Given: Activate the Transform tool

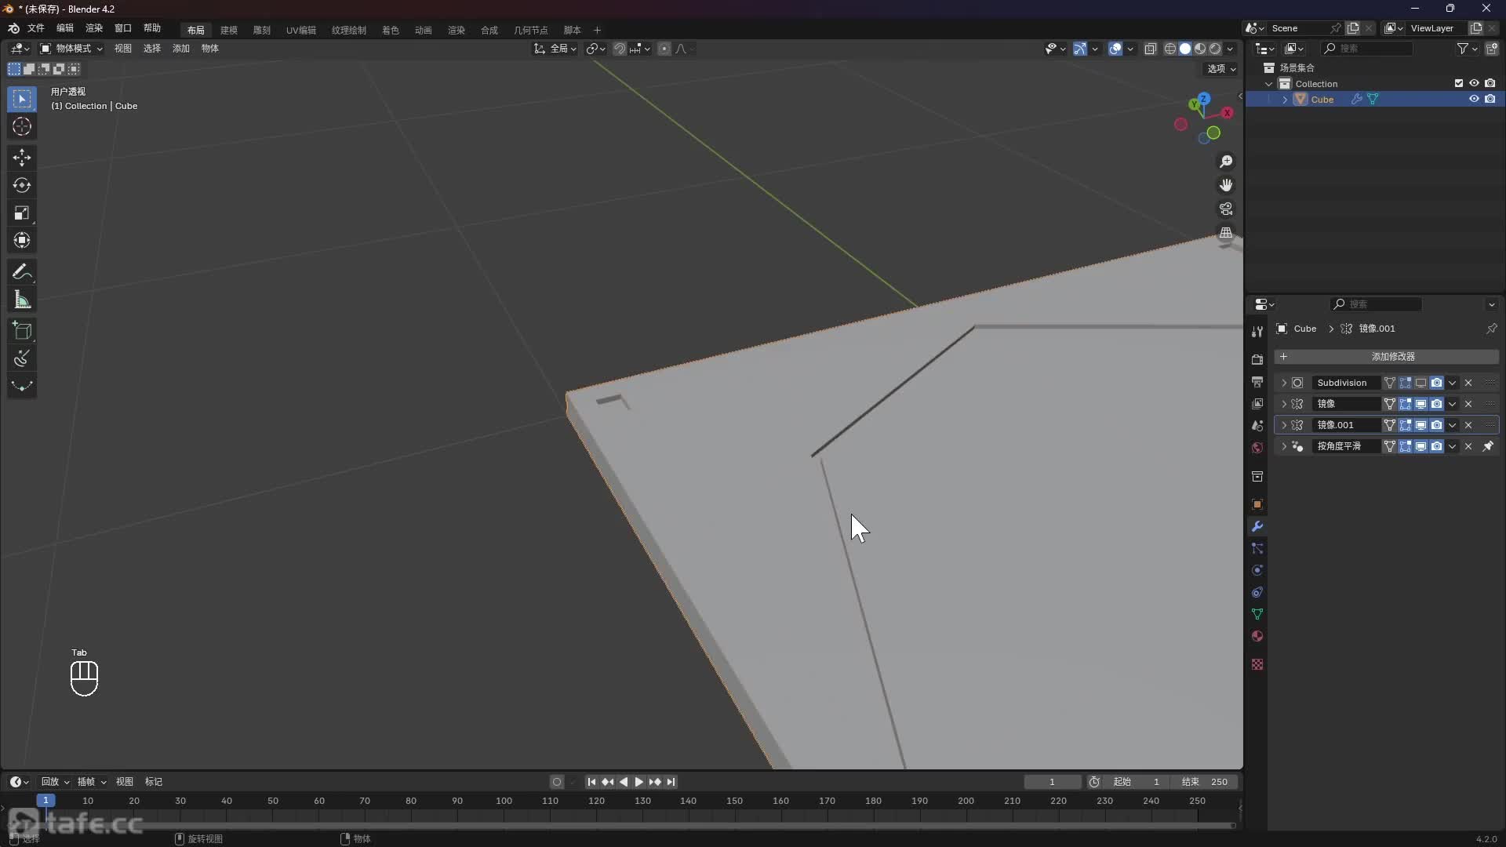Looking at the screenshot, I should tap(22, 241).
